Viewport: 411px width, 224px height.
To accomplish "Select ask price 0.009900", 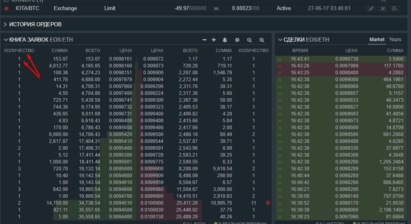I will coord(153,73).
